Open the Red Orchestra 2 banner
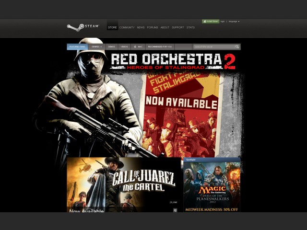Image resolution: width=307 pixels, height=230 pixels. pos(173,61)
